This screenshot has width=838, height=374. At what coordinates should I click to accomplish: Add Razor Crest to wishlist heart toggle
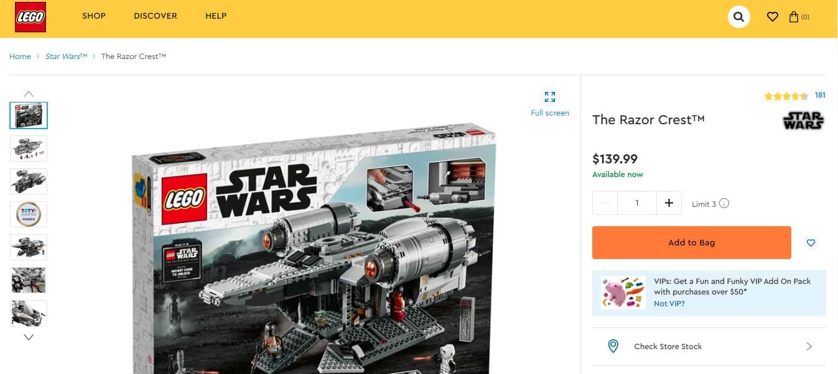click(x=811, y=243)
